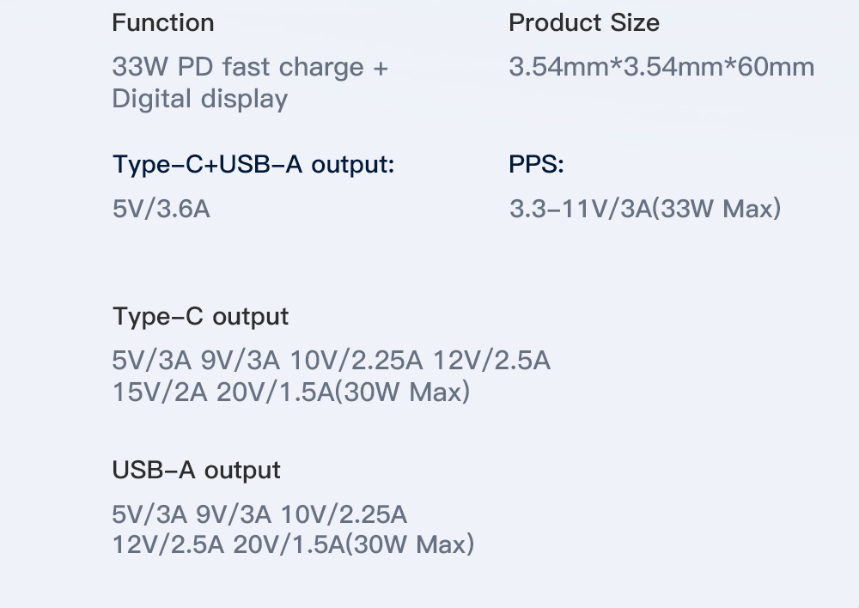Click the USB-A output heading

pos(196,470)
